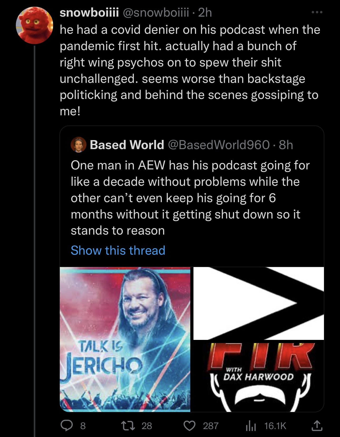
Task: View the FTR with Dax Harwood image
Action: point(259,377)
